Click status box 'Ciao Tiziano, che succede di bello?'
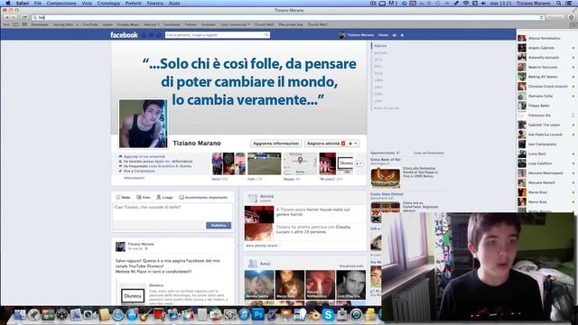The image size is (578, 325). (172, 212)
